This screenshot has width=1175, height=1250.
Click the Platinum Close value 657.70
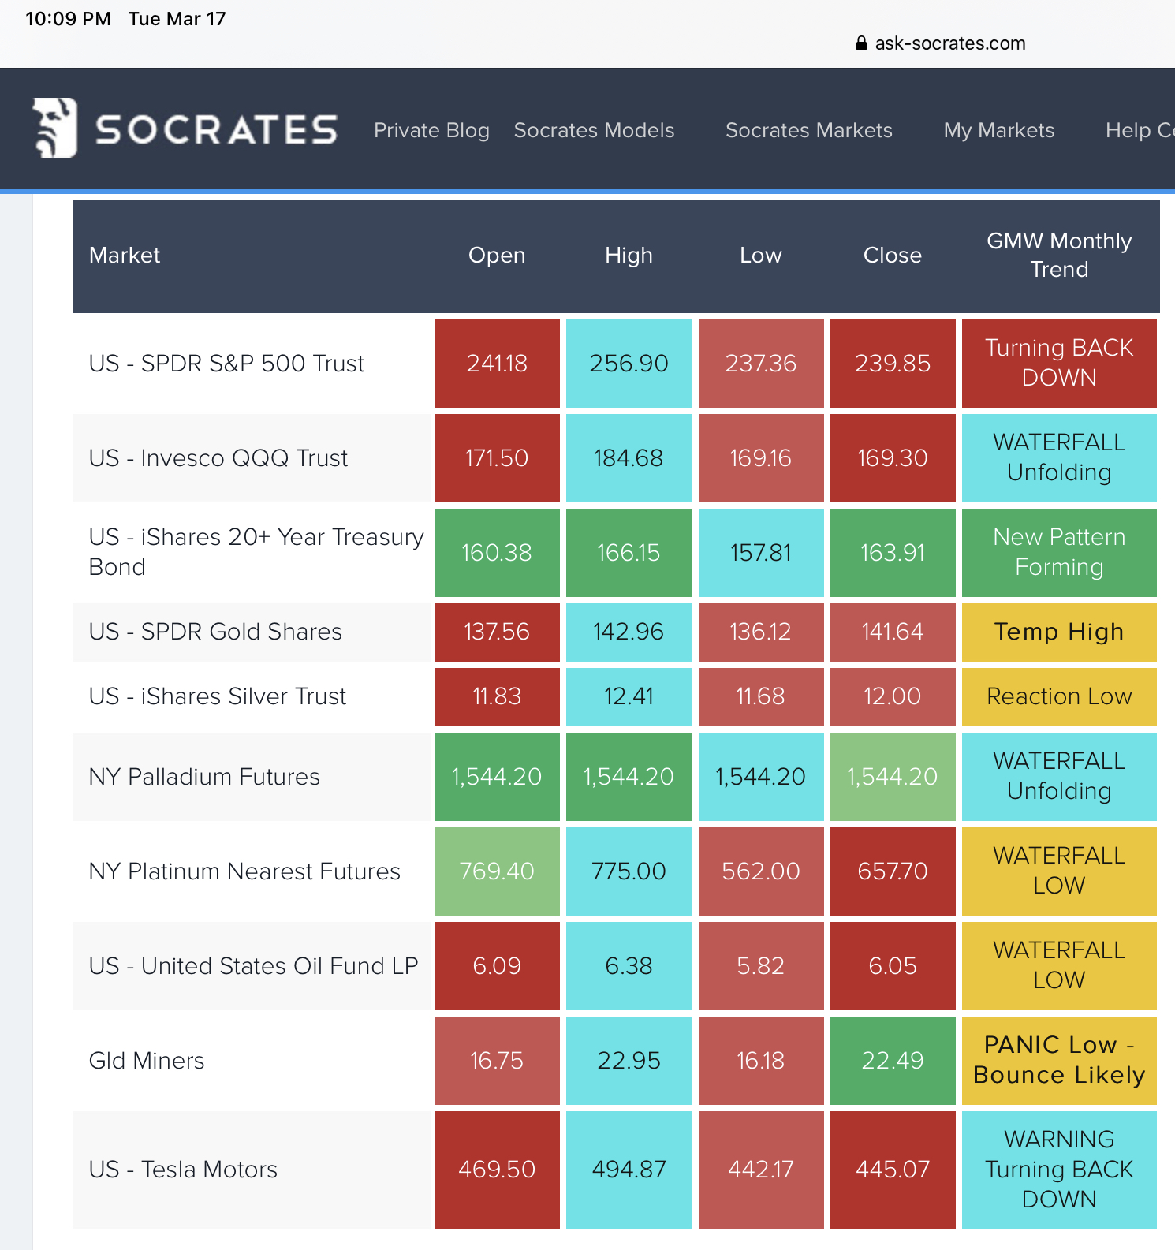[893, 871]
